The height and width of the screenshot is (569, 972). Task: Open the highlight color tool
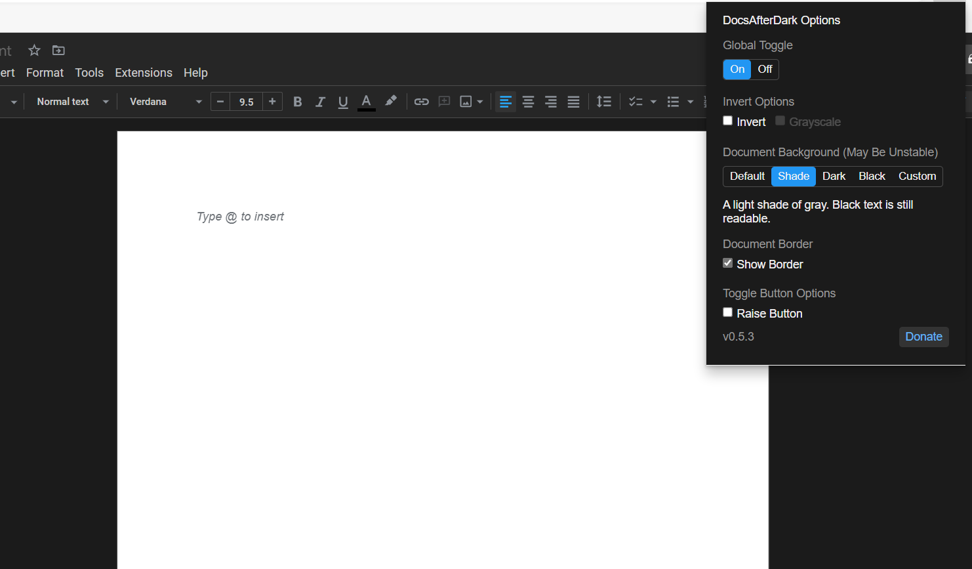pos(391,101)
